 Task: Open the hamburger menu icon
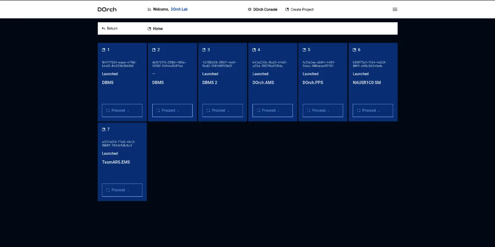(x=395, y=9)
